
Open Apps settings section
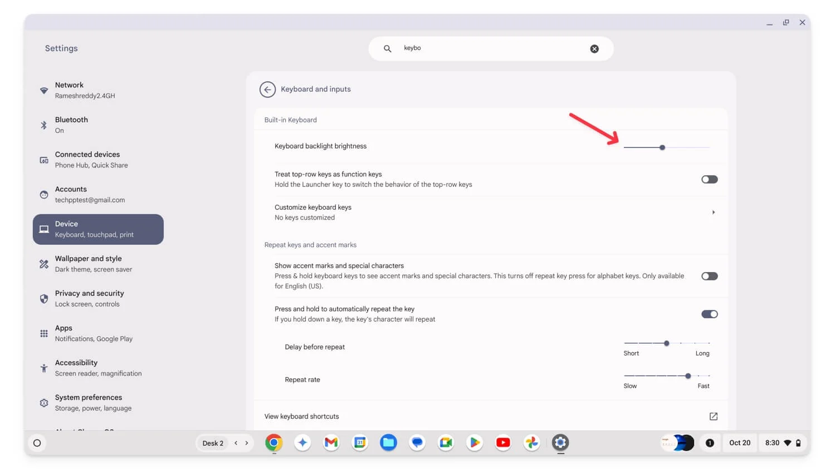pos(98,333)
